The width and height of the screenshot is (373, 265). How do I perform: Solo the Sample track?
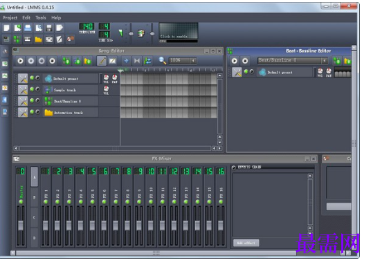(x=37, y=89)
